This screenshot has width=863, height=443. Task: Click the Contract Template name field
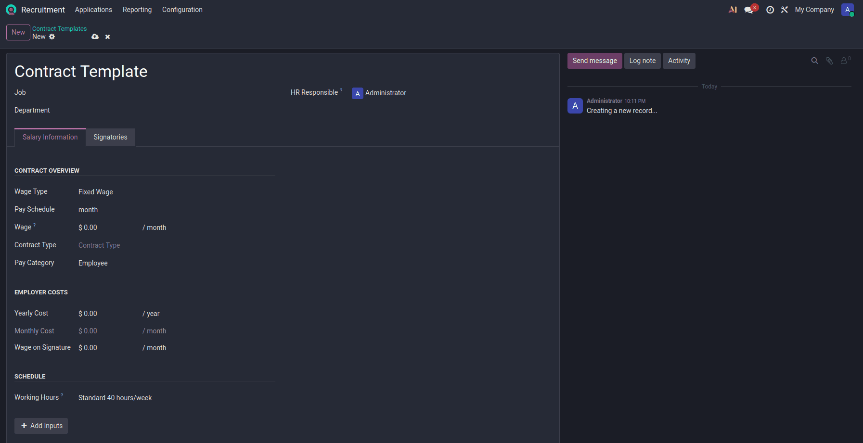[x=283, y=71]
